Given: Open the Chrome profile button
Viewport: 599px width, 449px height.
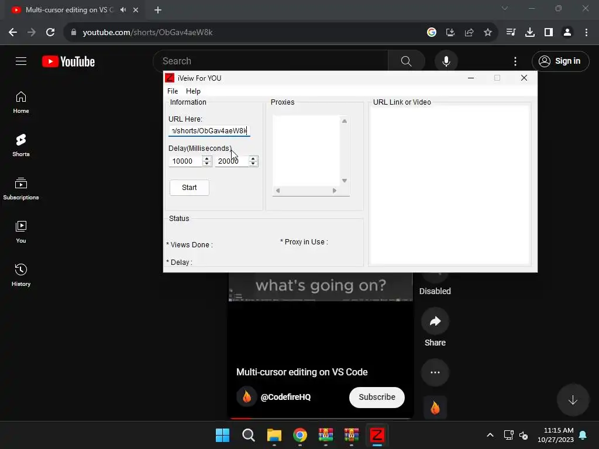Looking at the screenshot, I should click(567, 33).
